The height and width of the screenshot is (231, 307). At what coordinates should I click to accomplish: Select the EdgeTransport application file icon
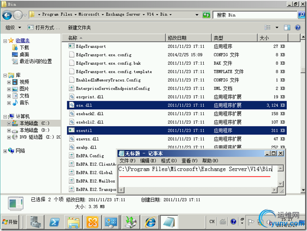71,46
